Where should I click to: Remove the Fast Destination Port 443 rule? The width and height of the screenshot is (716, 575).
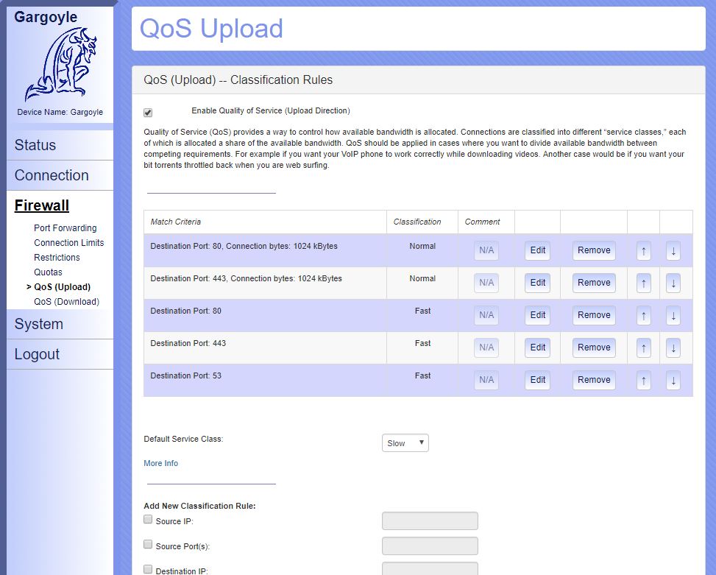594,348
